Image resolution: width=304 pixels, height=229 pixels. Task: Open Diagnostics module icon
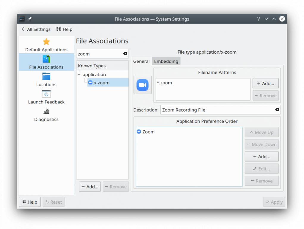coord(46,111)
